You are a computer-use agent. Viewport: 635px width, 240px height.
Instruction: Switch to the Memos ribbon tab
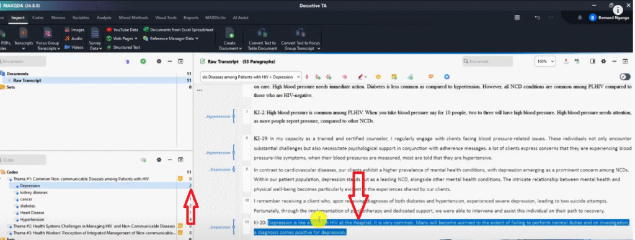(59, 18)
